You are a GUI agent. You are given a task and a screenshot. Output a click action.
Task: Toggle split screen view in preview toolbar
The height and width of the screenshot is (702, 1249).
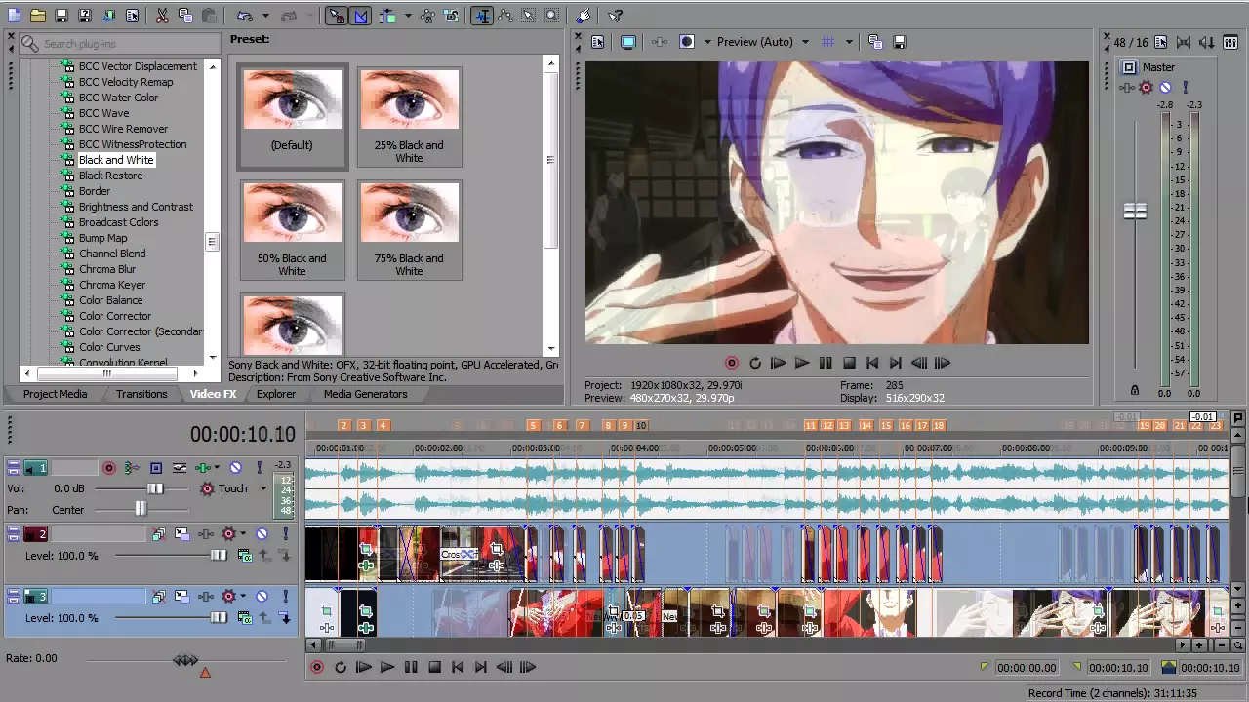[x=687, y=42]
